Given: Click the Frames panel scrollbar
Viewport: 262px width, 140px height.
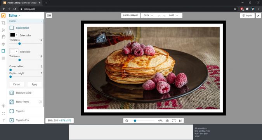Looking at the screenshot, I should (x=43, y=63).
